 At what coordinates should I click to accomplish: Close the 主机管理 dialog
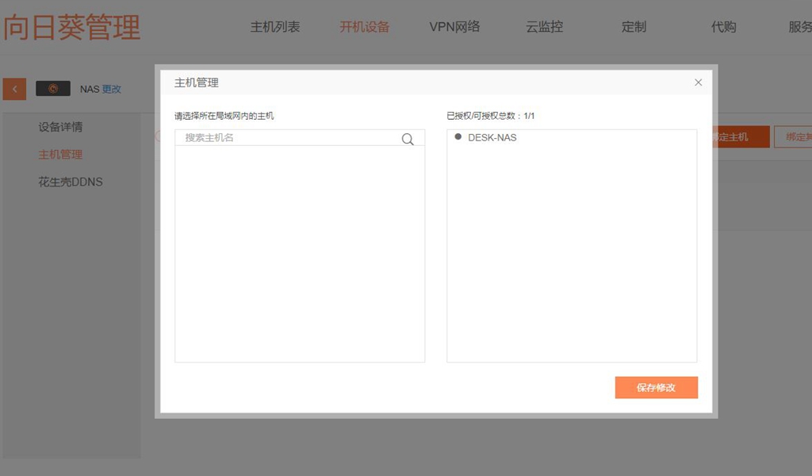(x=698, y=82)
